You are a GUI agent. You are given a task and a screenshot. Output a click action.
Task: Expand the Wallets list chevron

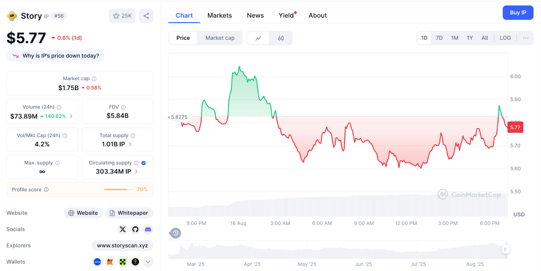[148, 262]
